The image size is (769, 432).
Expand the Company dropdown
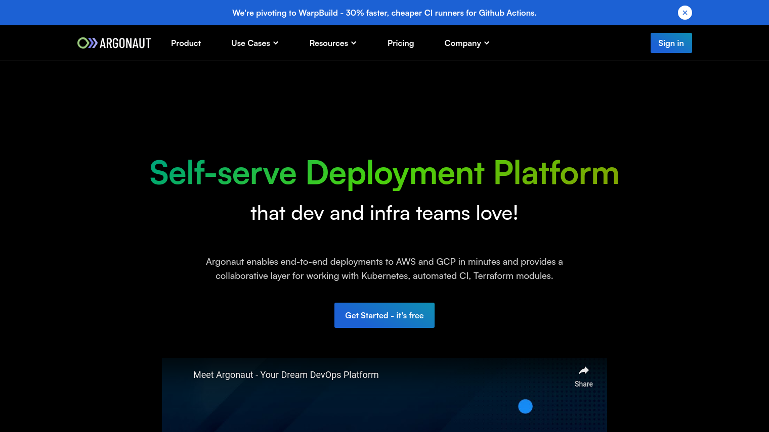pyautogui.click(x=467, y=43)
